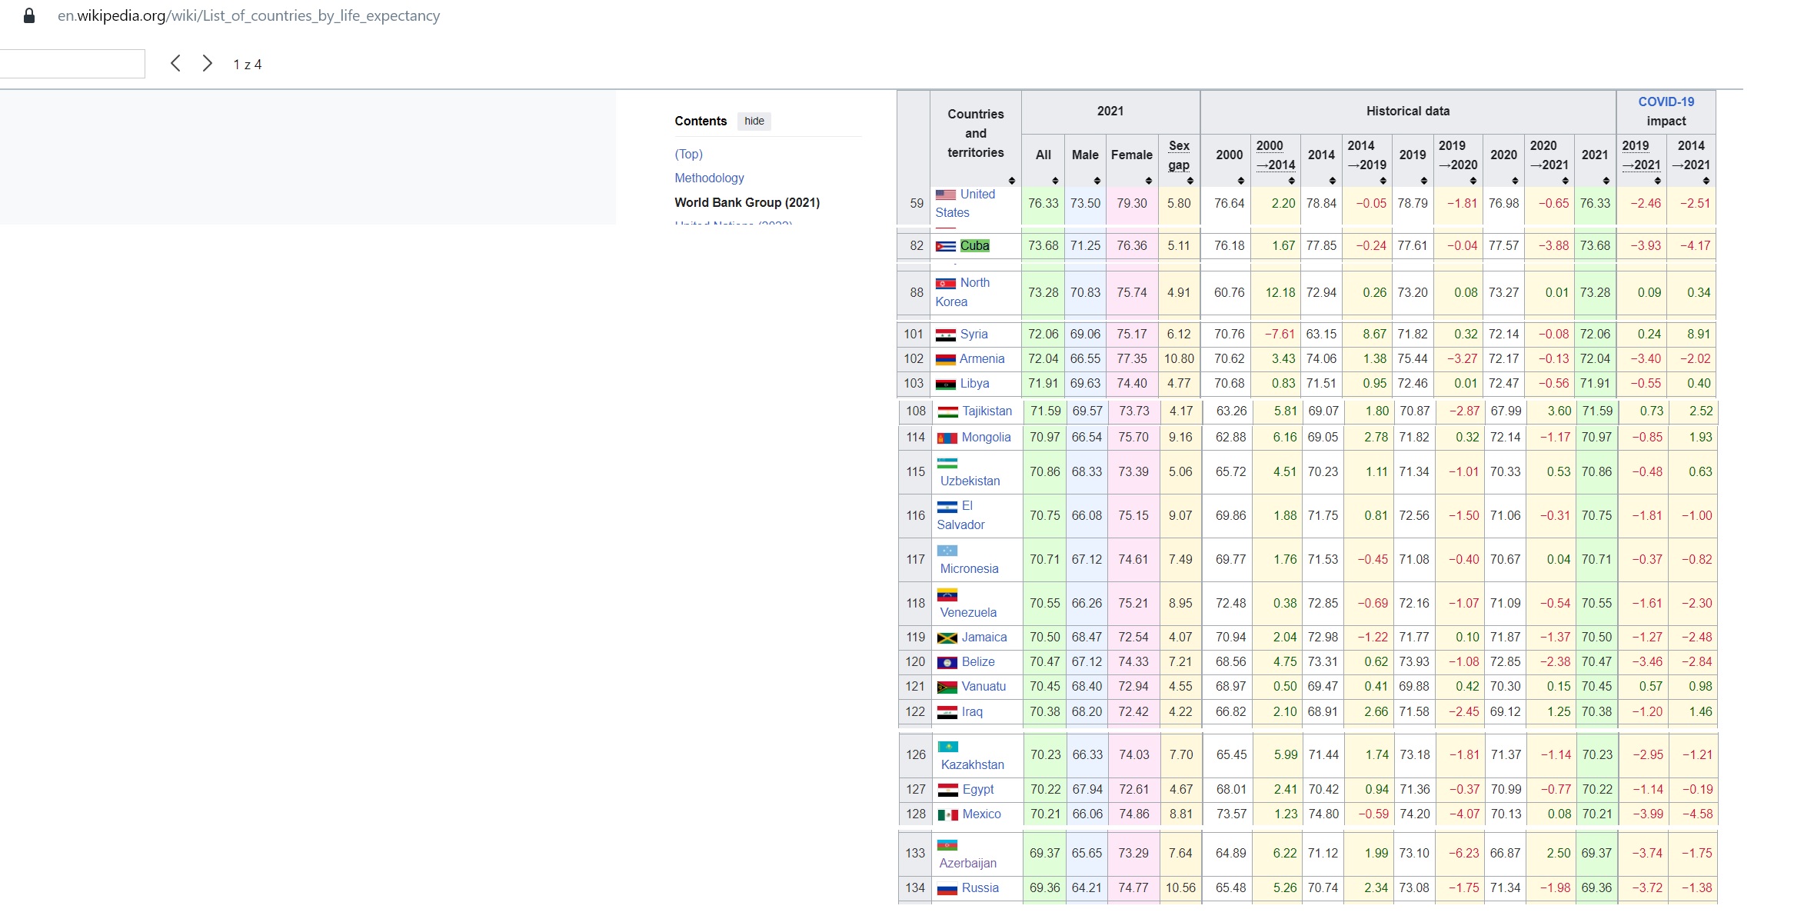This screenshot has width=1804, height=919.
Task: Sort by the Male column
Action: click(1097, 181)
